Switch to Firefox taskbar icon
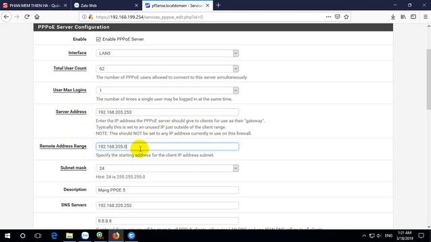The height and width of the screenshot is (242, 431). pyautogui.click(x=116, y=236)
